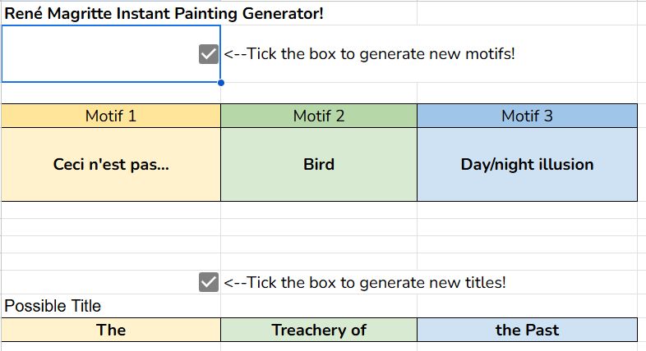Click the blue fill handle of selected cell

pyautogui.click(x=221, y=83)
